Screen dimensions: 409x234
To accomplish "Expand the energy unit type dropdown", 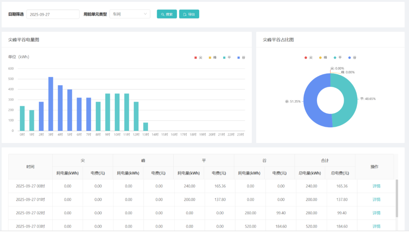I will pyautogui.click(x=130, y=14).
